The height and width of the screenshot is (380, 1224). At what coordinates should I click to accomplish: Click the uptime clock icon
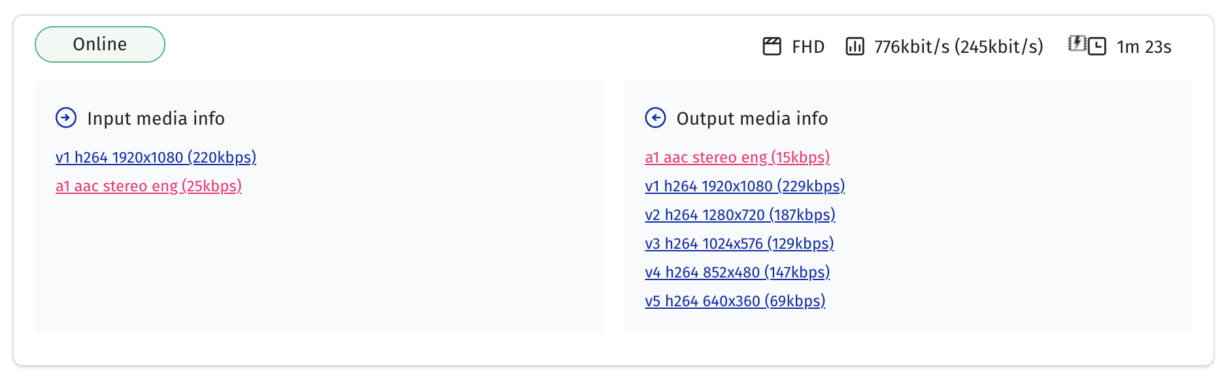click(1096, 46)
